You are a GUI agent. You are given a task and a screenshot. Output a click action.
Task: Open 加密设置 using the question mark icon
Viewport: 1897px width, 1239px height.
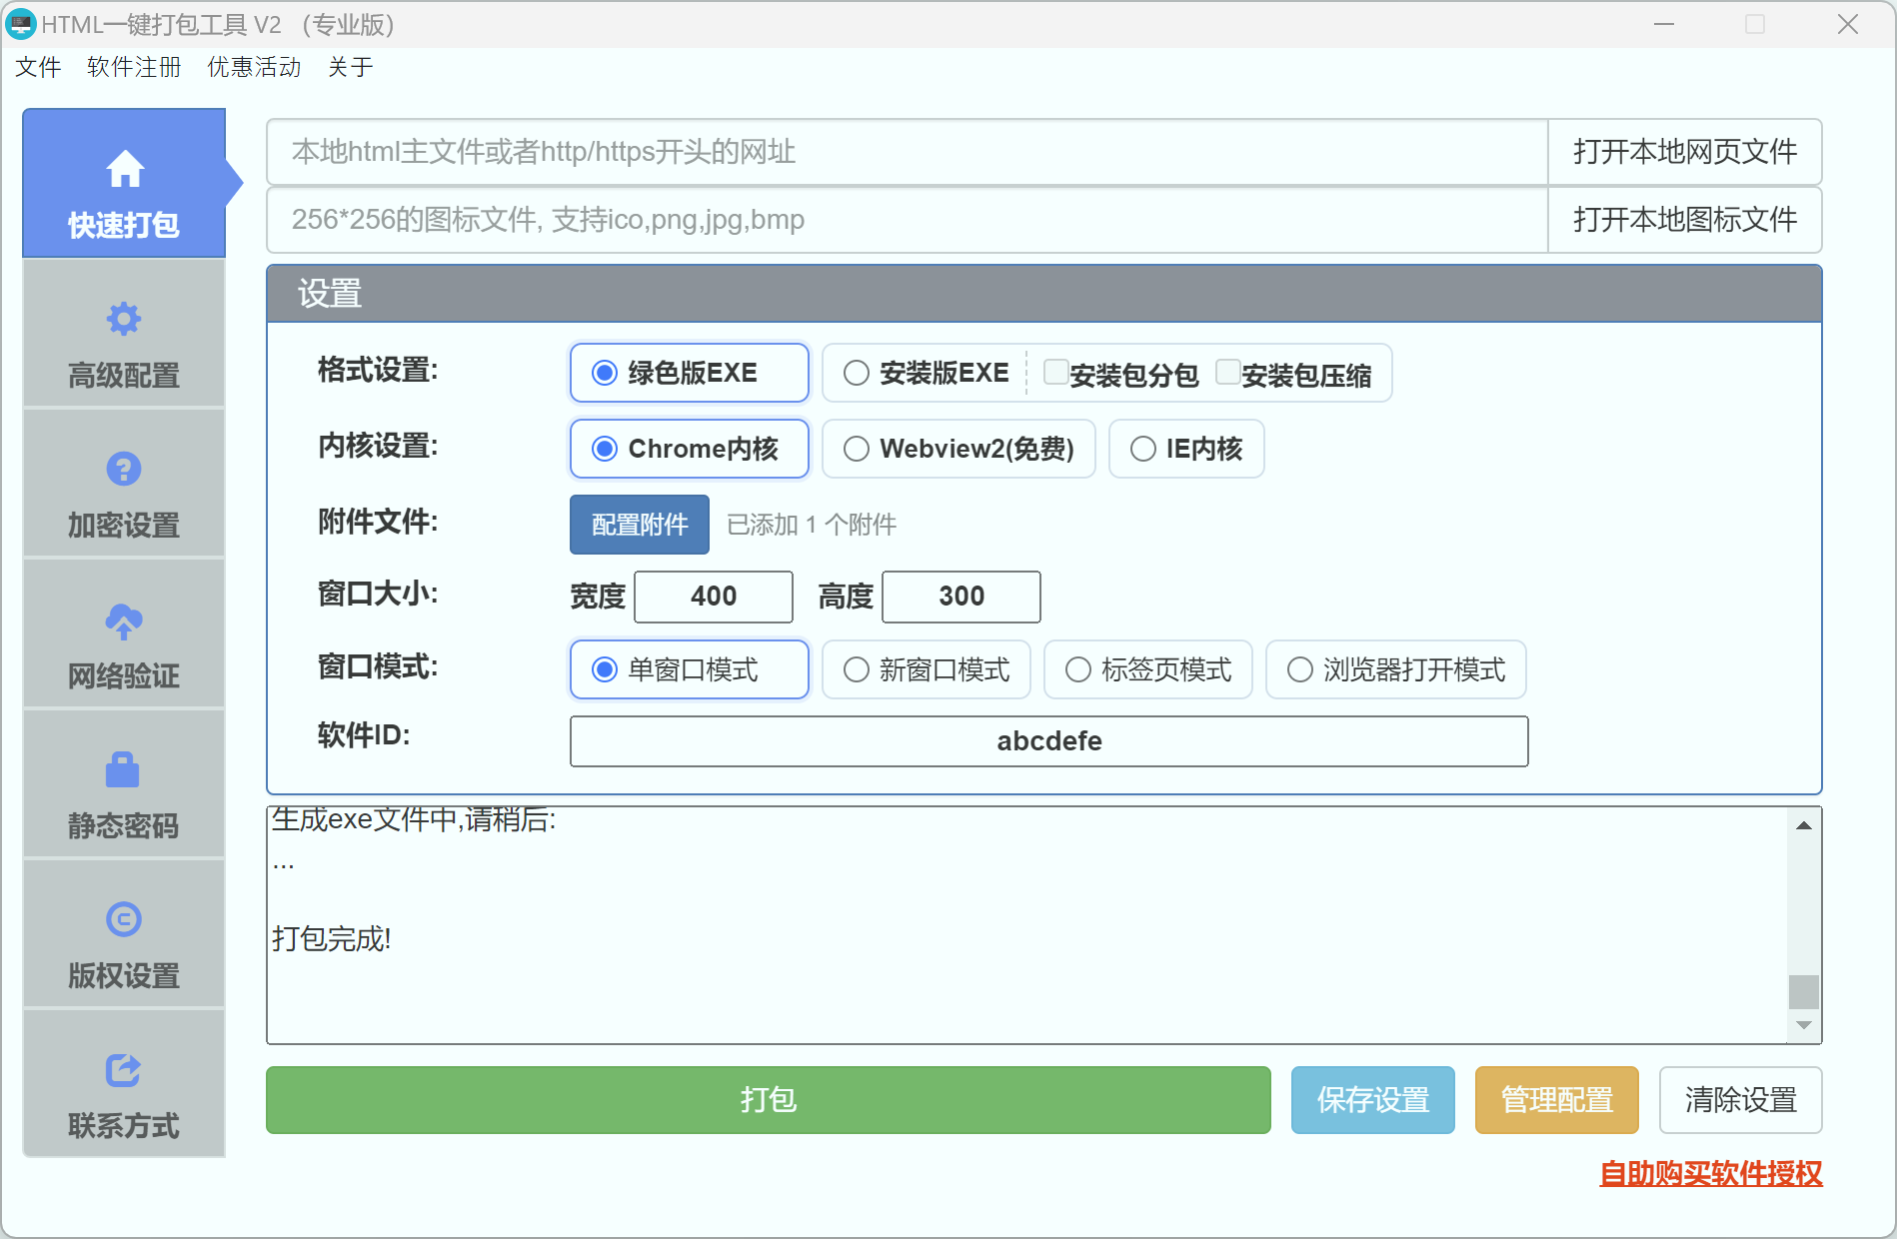click(124, 468)
